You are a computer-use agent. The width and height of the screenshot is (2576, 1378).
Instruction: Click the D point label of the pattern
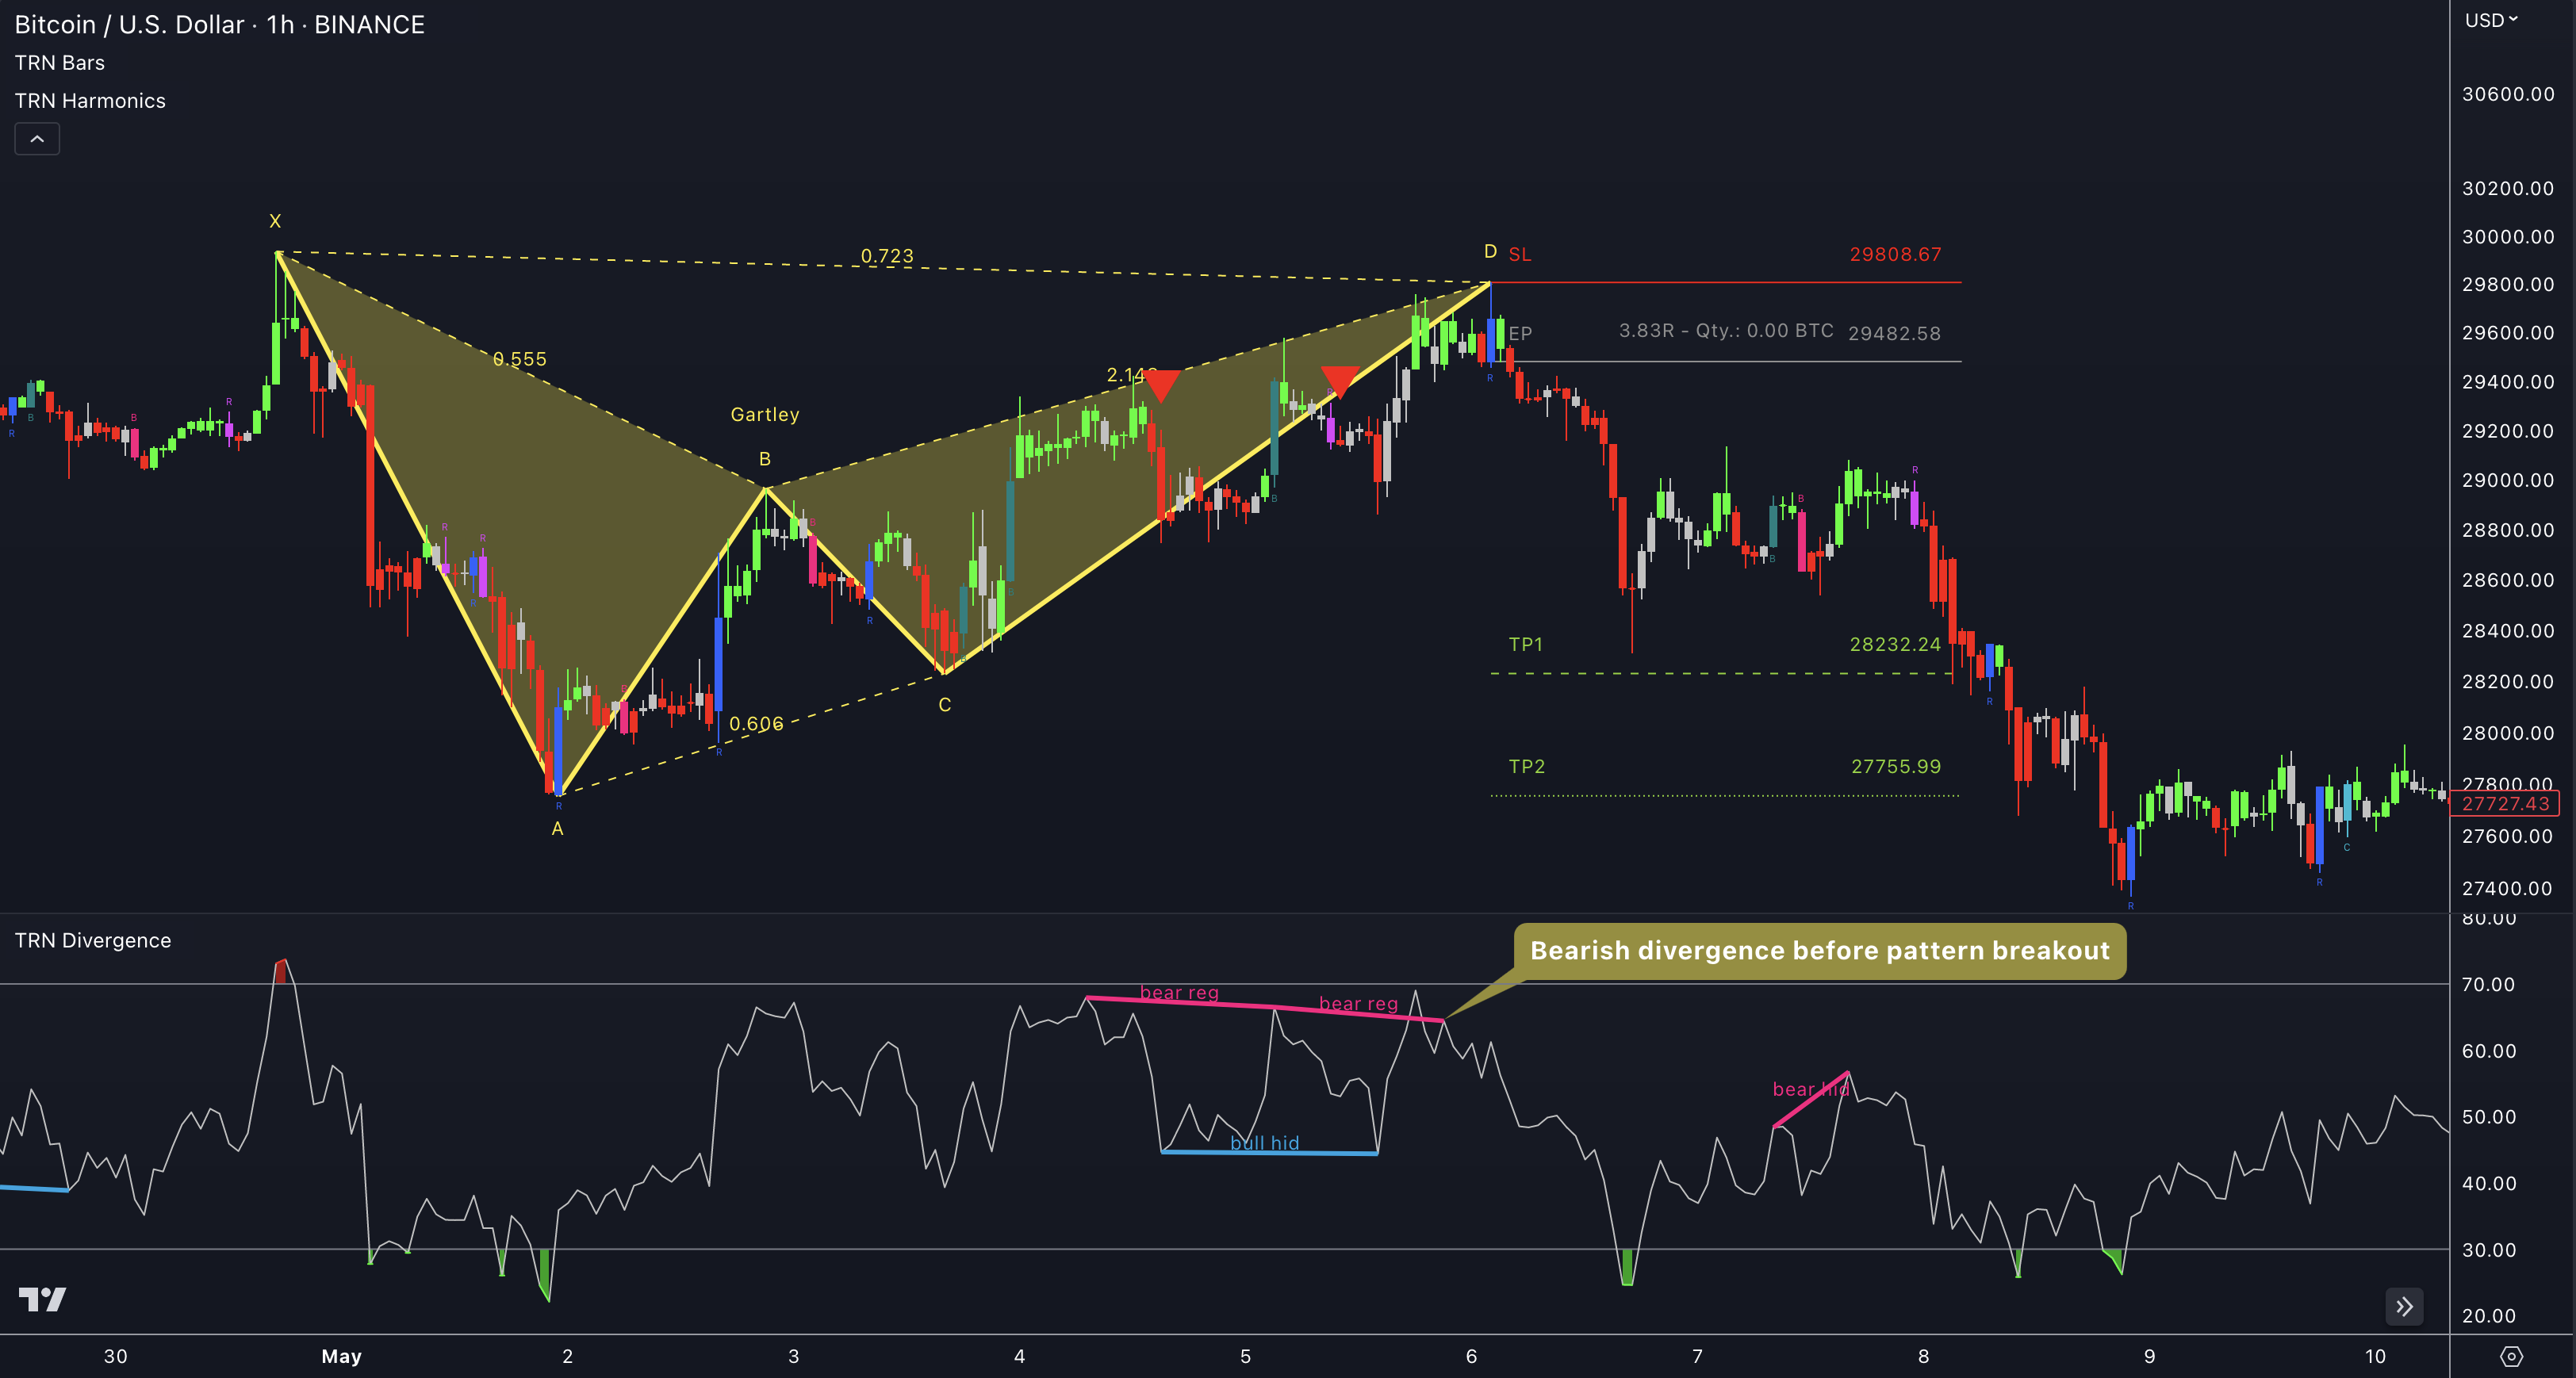tap(1490, 251)
